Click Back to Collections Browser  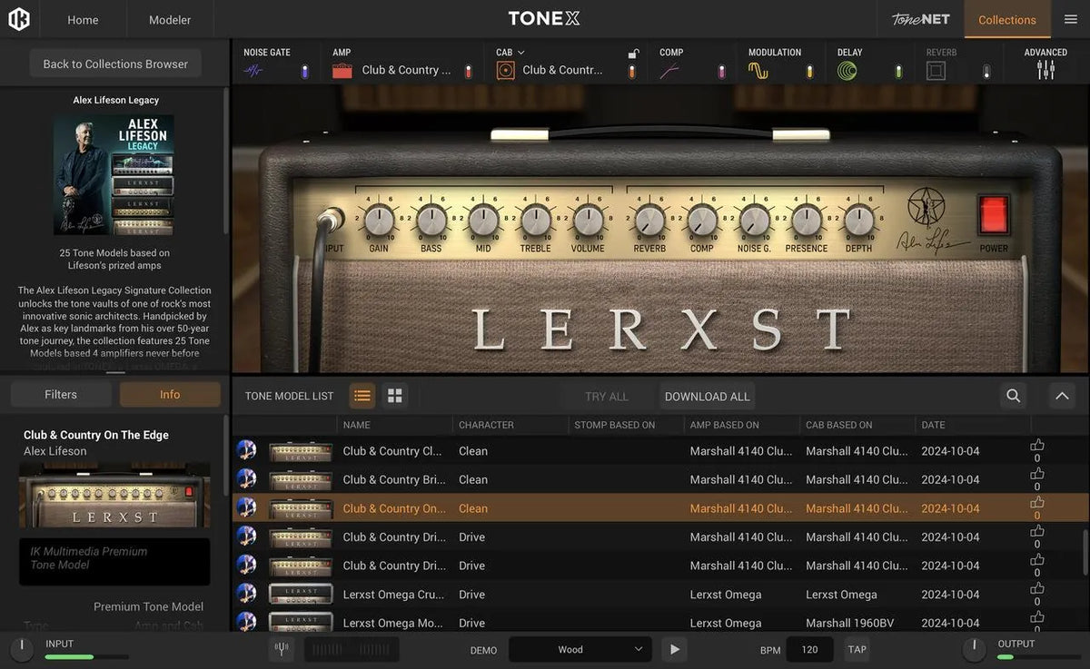click(x=114, y=64)
